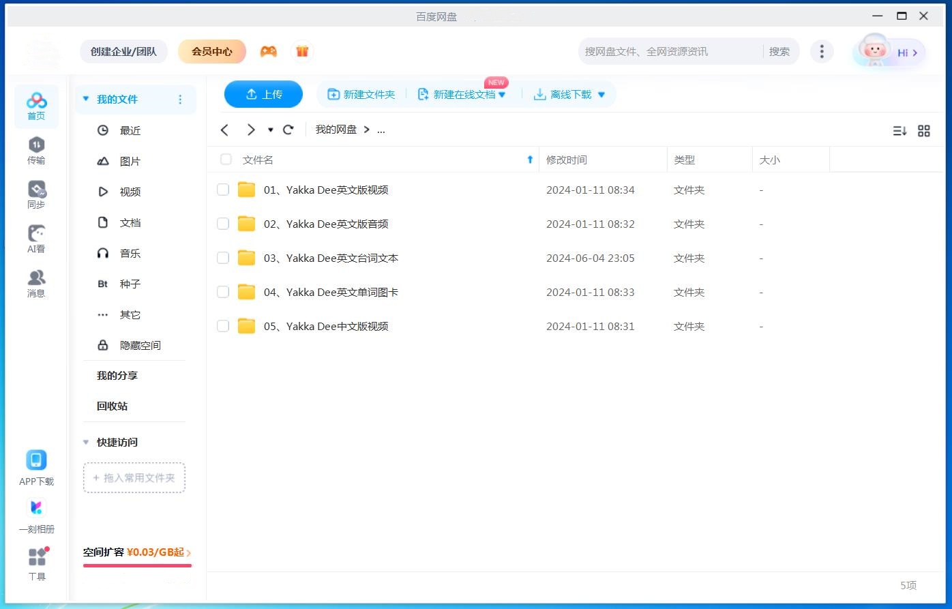This screenshot has width=952, height=609.
Task: Click the storage usage progress bar
Action: [x=138, y=565]
